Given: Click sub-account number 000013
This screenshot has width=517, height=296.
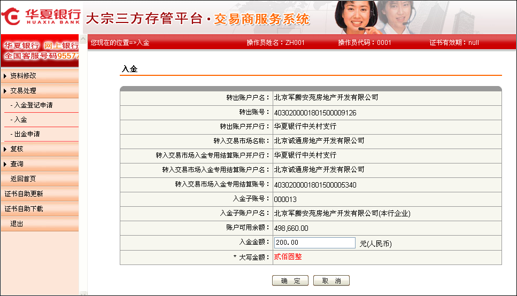Looking at the screenshot, I should click(285, 199).
